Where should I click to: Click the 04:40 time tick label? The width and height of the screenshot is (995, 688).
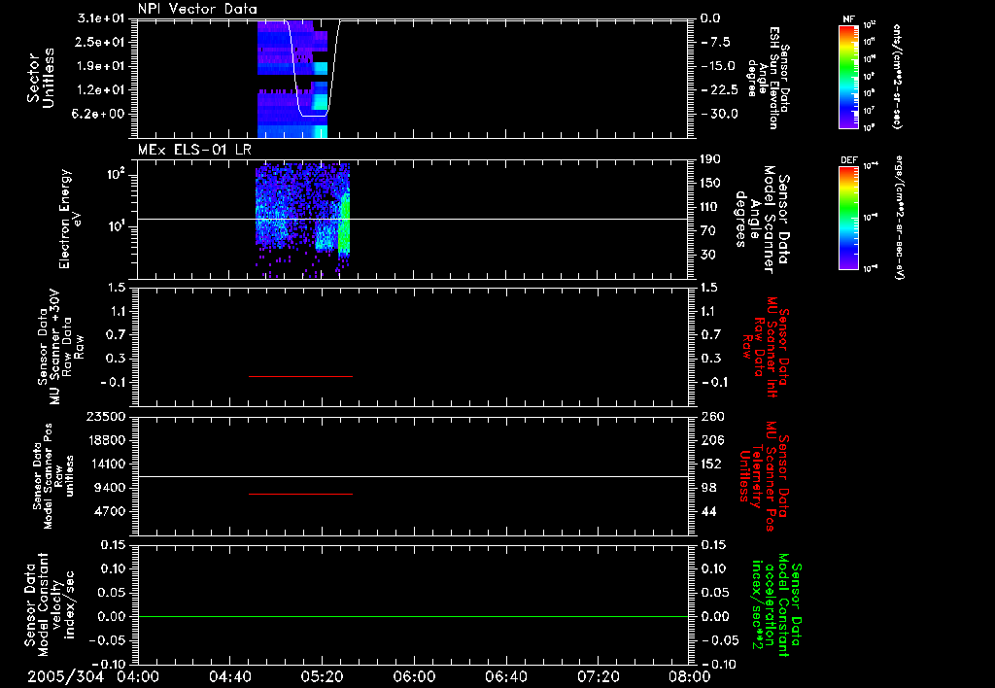[x=229, y=676]
